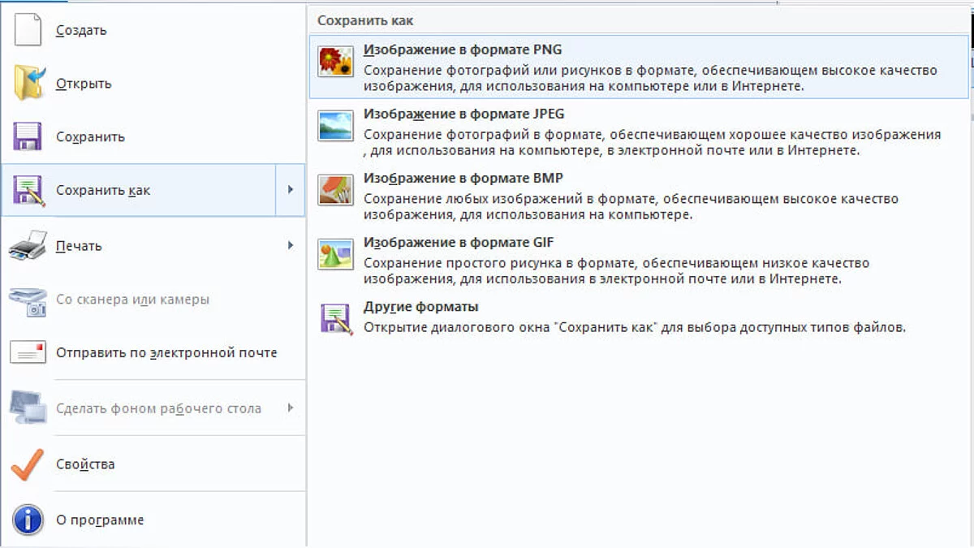Viewport: 974px width, 548px height.
Task: Choose the Сохранить menu entry
Action: pos(90,136)
